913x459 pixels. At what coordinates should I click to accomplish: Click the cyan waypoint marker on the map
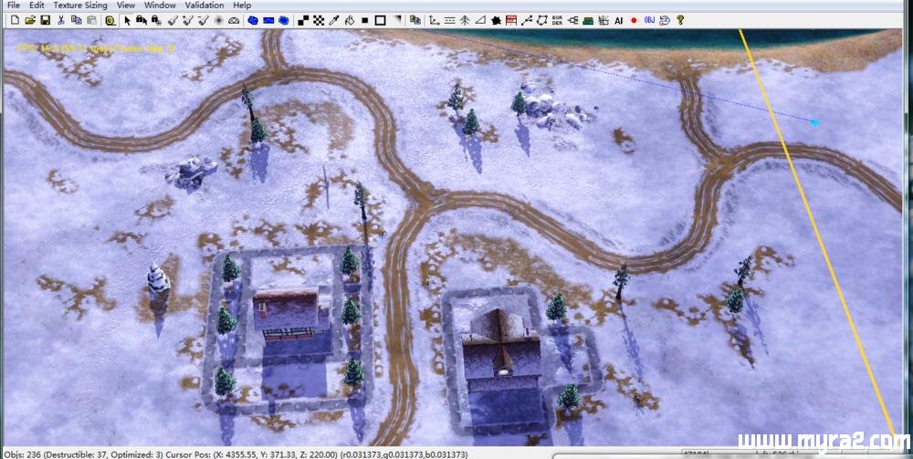814,122
